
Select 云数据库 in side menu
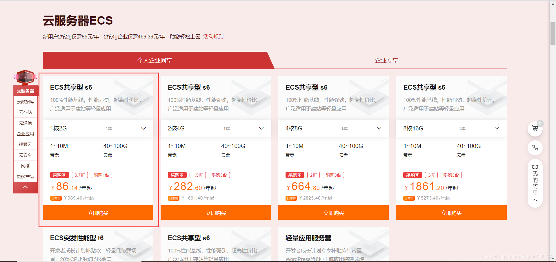[26, 102]
